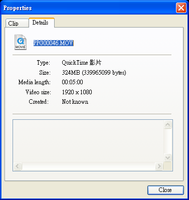Click the 'Video size:' label
The image size is (189, 200).
click(x=38, y=92)
